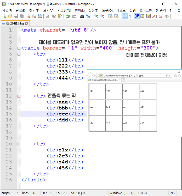
Task: Collapse the tr fold marker on line 20
Action: (x=19, y=144)
